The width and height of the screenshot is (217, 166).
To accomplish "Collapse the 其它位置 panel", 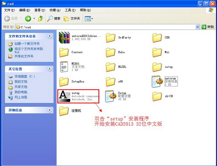I will [49, 69].
